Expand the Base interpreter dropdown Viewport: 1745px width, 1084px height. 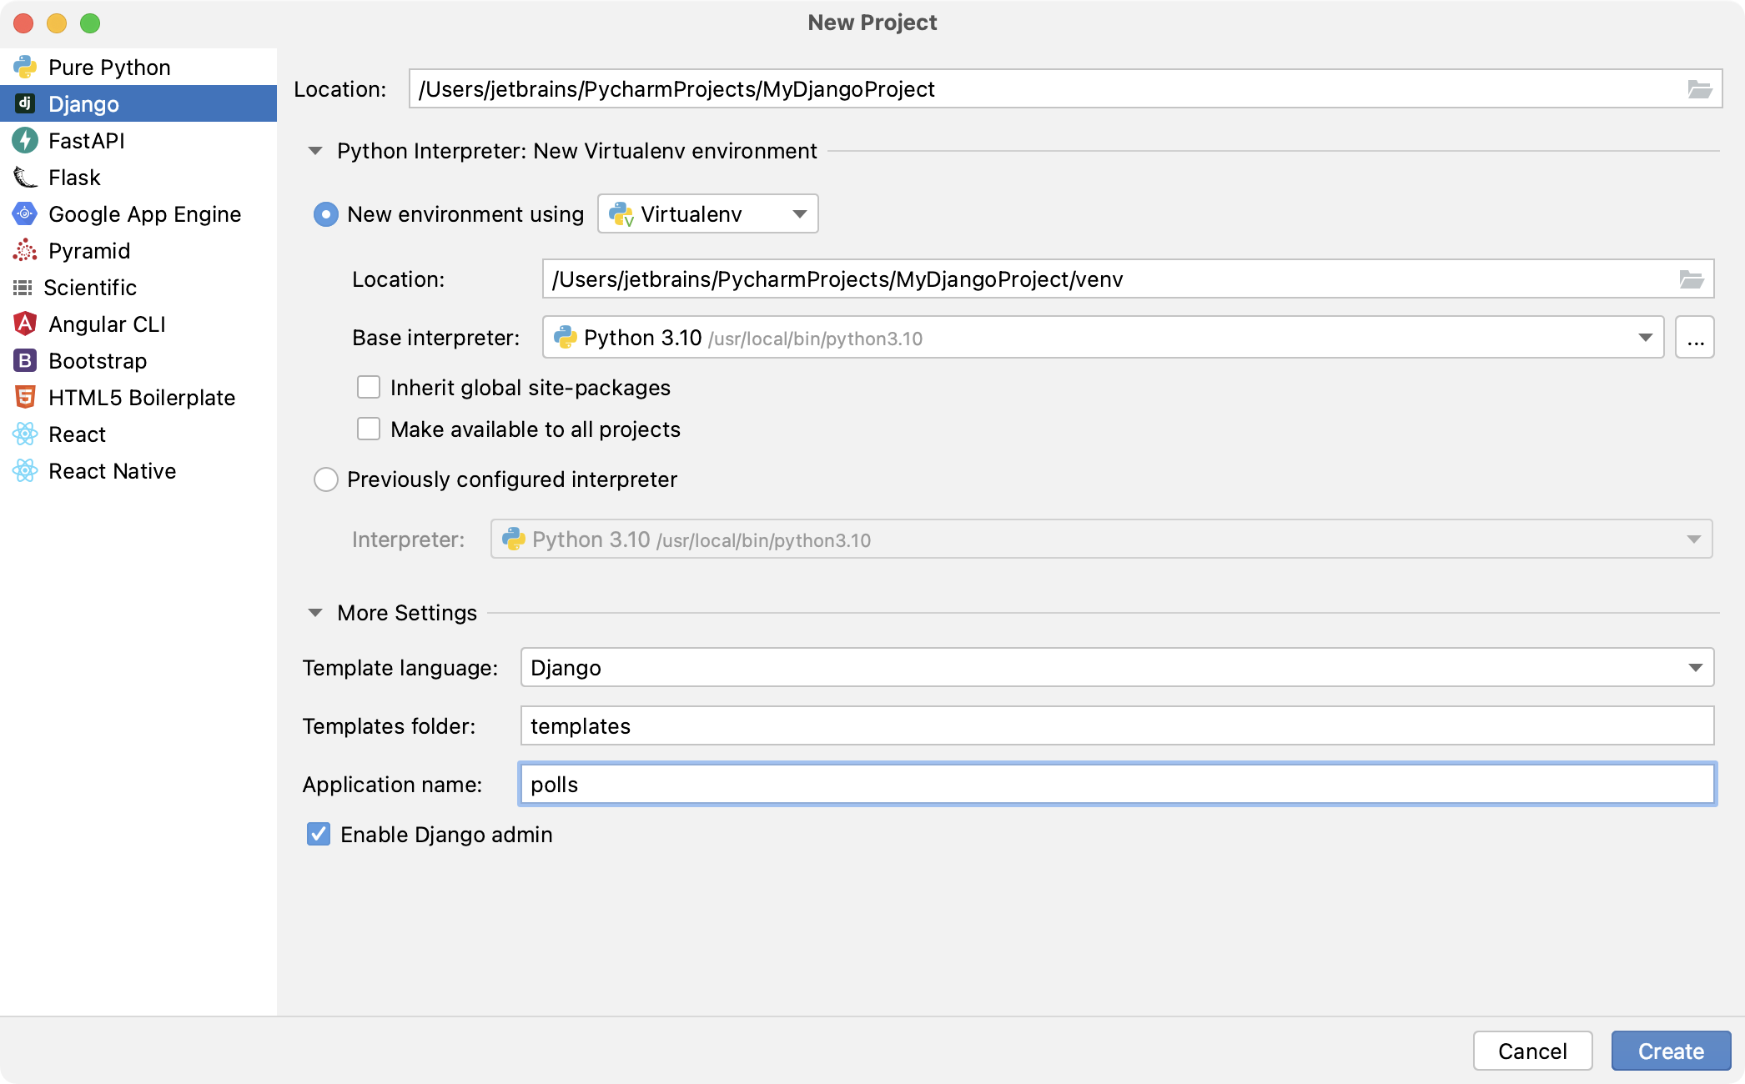coord(1645,337)
